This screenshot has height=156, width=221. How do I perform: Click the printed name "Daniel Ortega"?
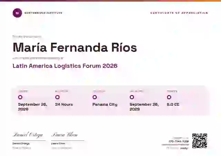[21, 144]
